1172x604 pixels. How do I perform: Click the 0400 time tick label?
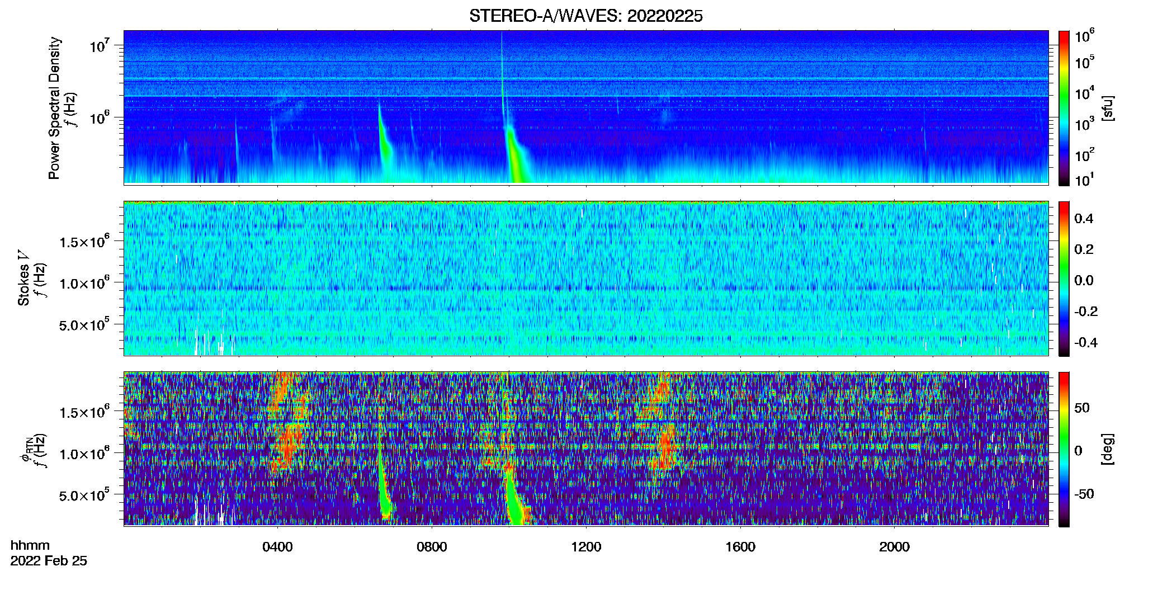[x=277, y=547]
